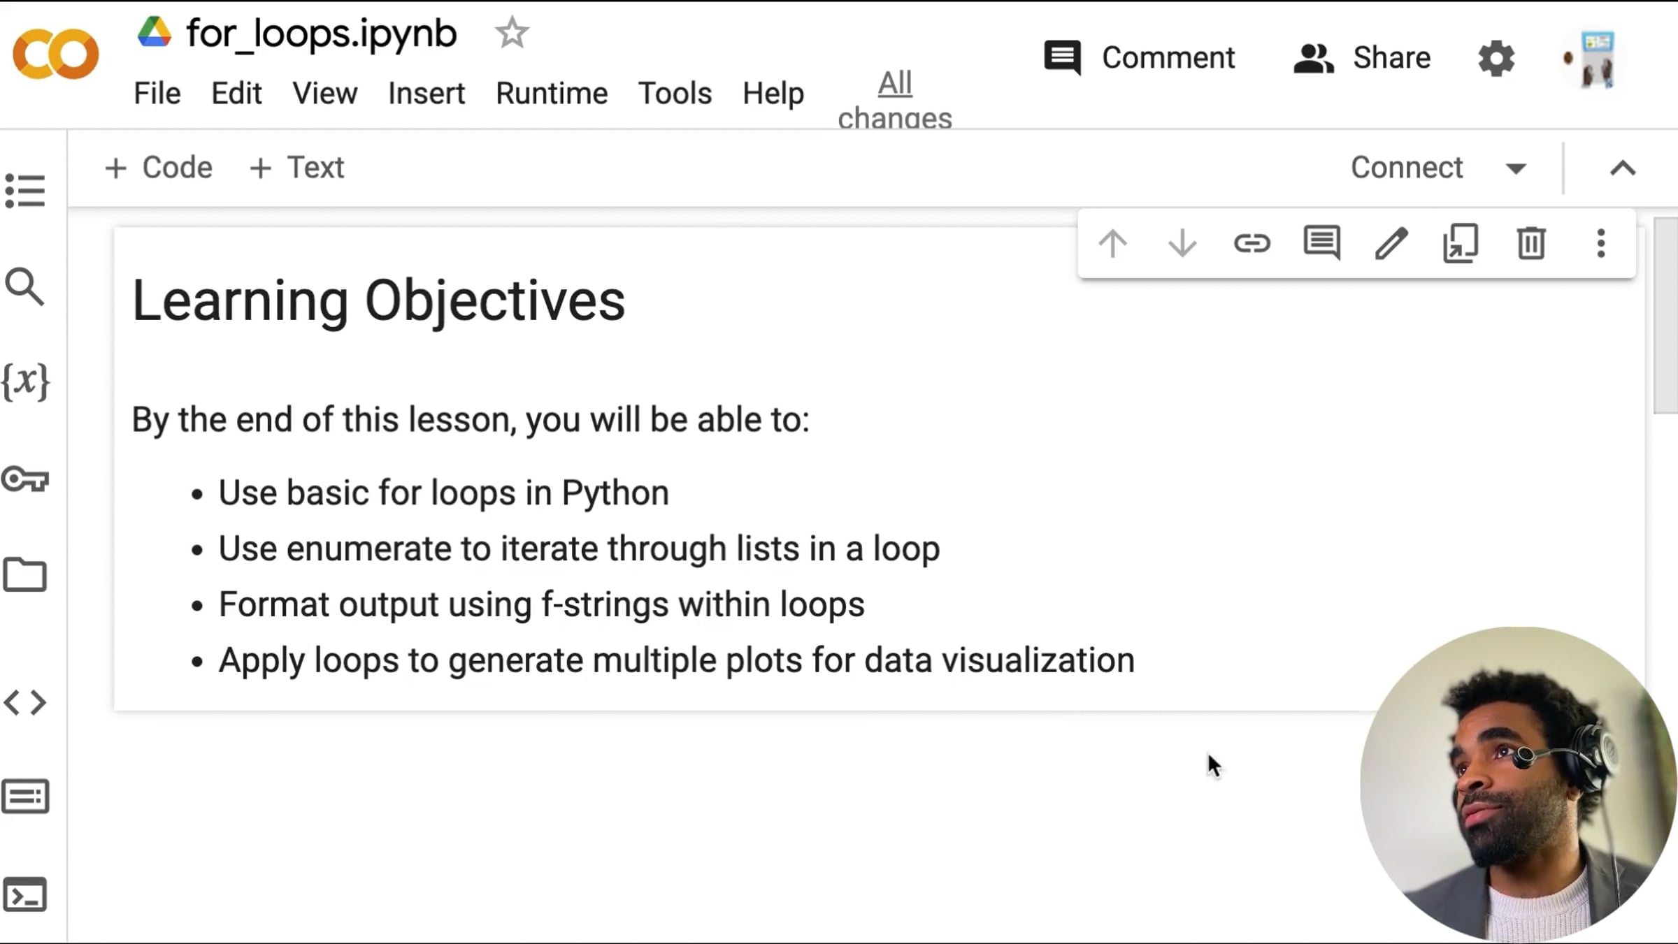The width and height of the screenshot is (1678, 944).
Task: Open the notebook search panel
Action: [26, 286]
